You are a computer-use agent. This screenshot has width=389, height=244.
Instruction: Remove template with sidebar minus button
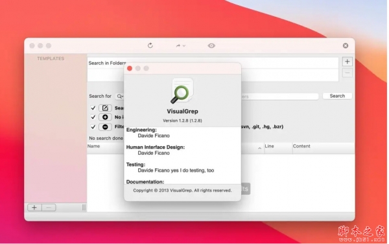pyautogui.click(x=49, y=207)
